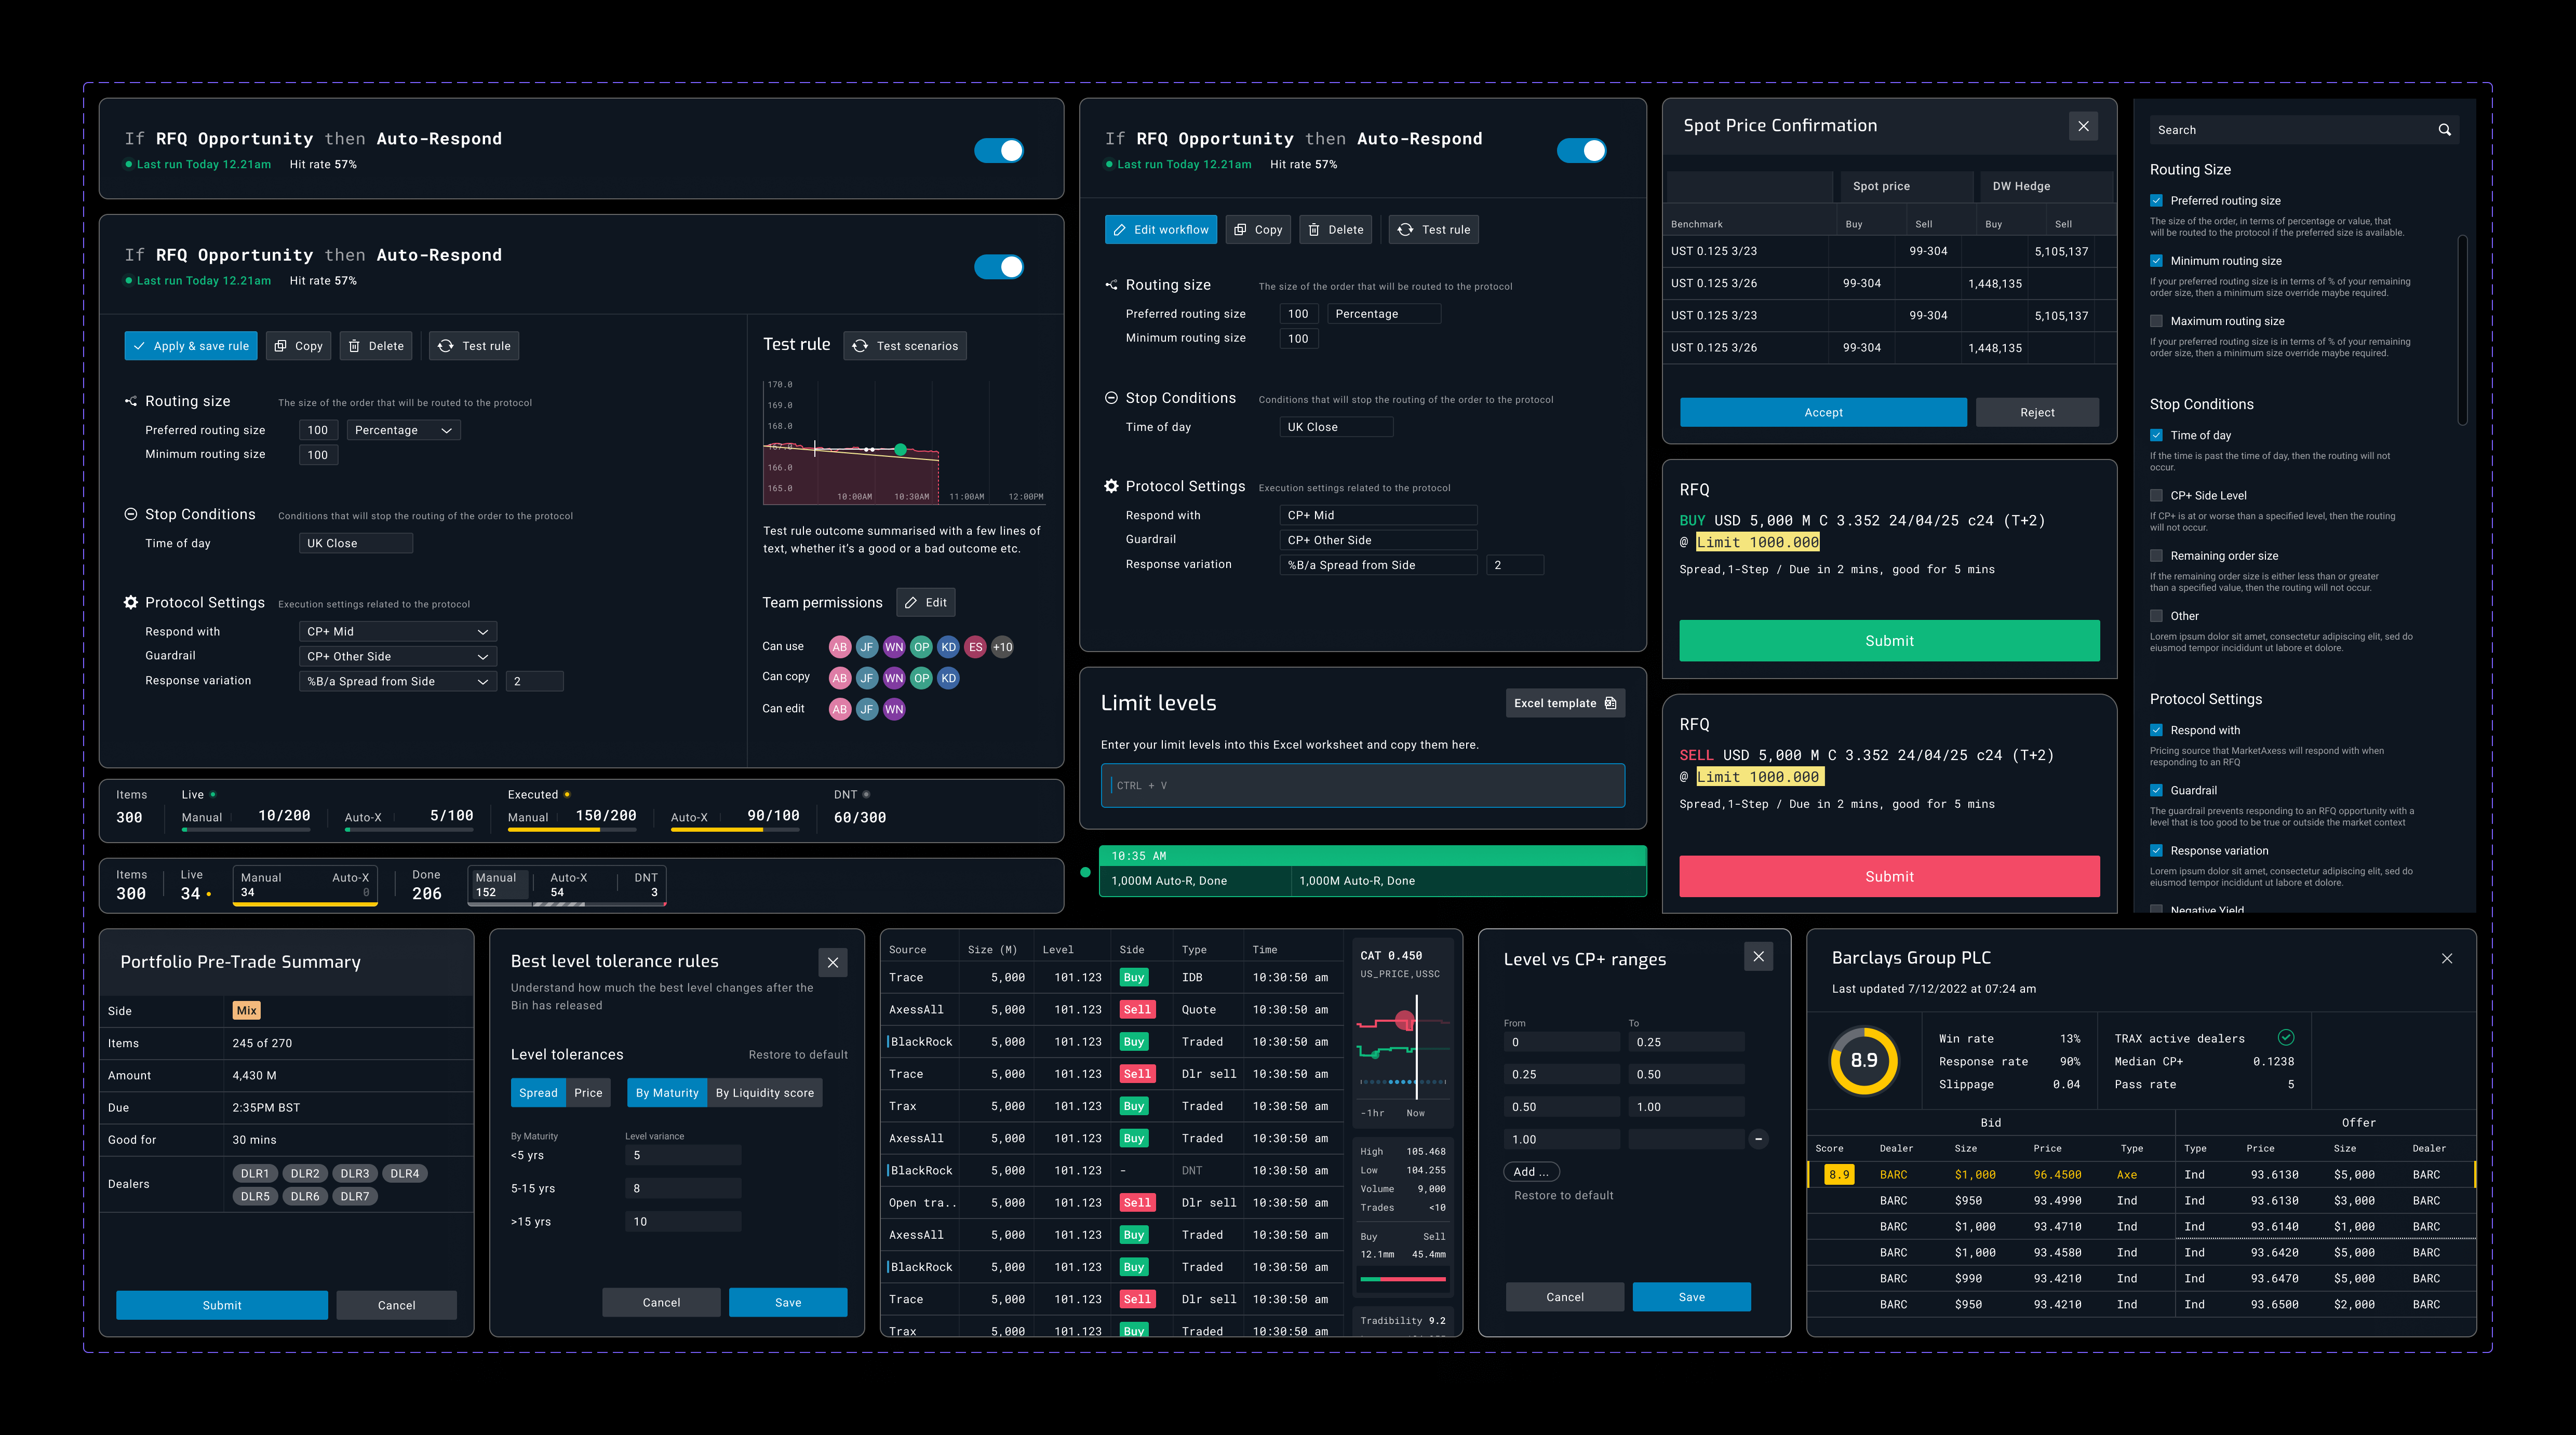
Task: Select the Spread tab in Level tolerances
Action: [x=538, y=1093]
